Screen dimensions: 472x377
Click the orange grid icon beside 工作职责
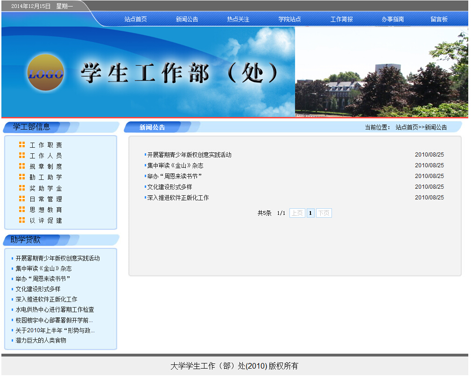pos(22,145)
